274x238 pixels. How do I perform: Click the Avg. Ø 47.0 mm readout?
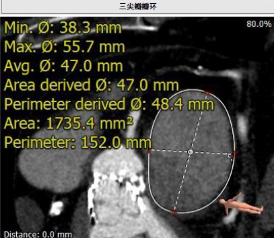[63, 66]
